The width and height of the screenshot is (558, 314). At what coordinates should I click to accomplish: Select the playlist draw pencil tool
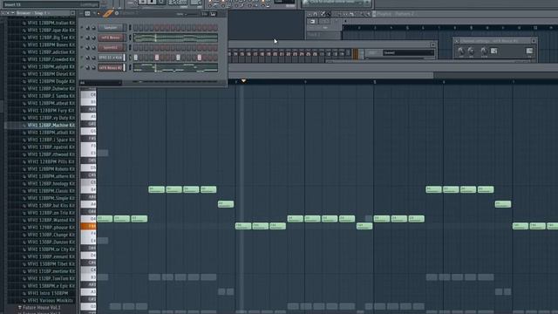click(x=323, y=14)
